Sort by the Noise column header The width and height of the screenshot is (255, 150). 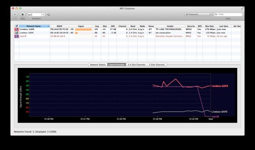click(151, 26)
